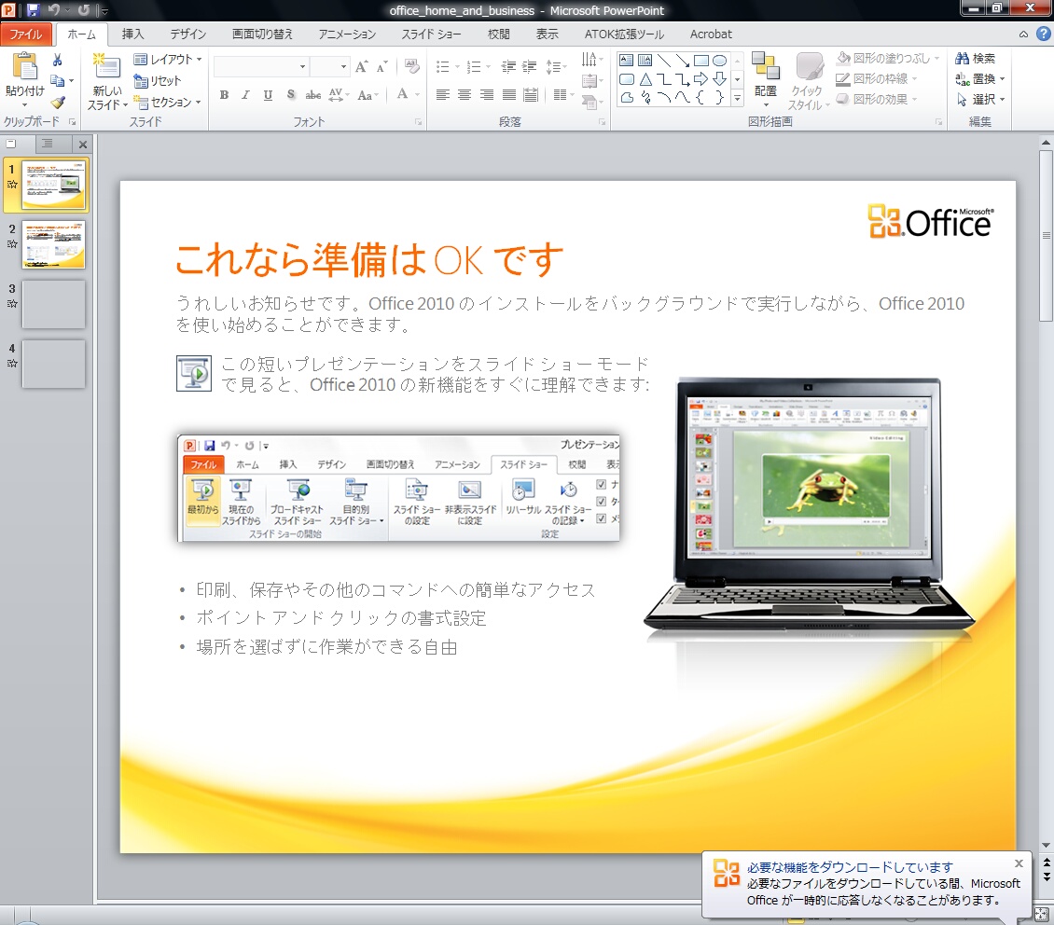The height and width of the screenshot is (925, 1054).
Task: Click the Numbering list icon
Action: (474, 66)
